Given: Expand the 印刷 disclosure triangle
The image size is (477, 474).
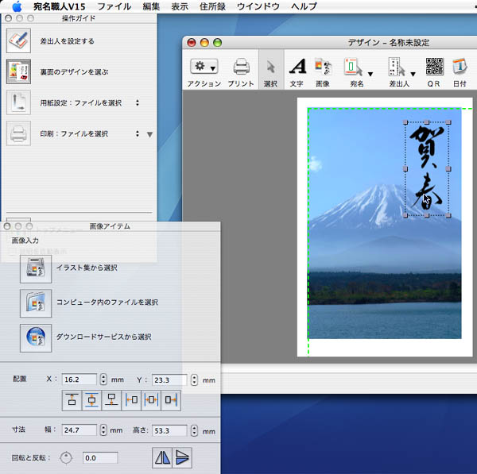Looking at the screenshot, I should click(x=149, y=134).
